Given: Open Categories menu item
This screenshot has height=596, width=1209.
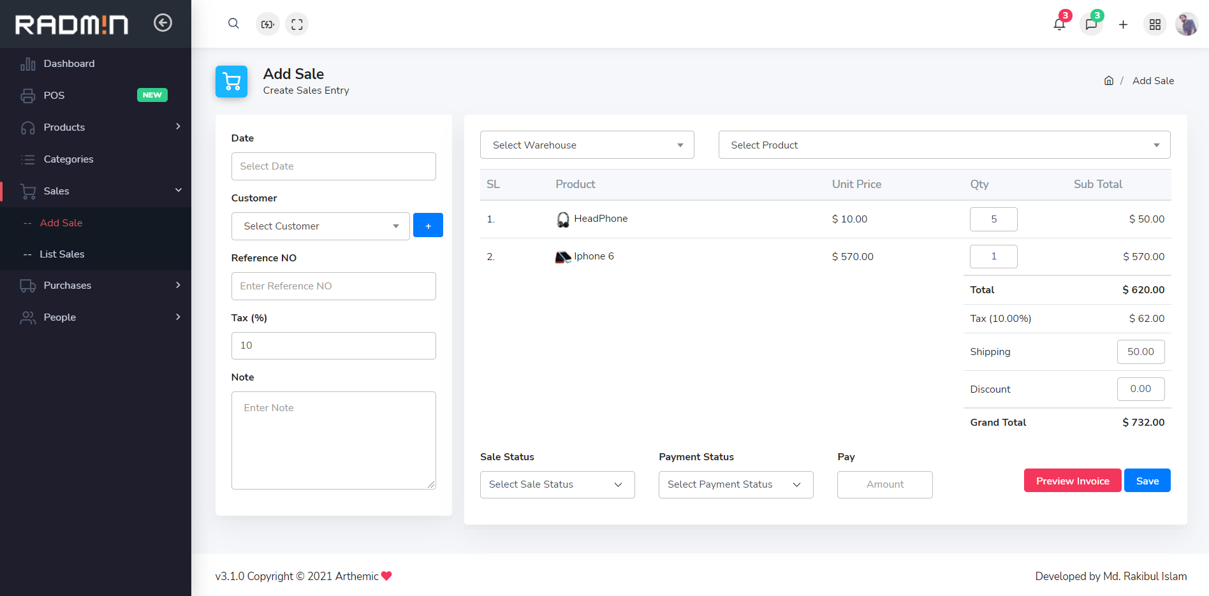Looking at the screenshot, I should pyautogui.click(x=96, y=159).
